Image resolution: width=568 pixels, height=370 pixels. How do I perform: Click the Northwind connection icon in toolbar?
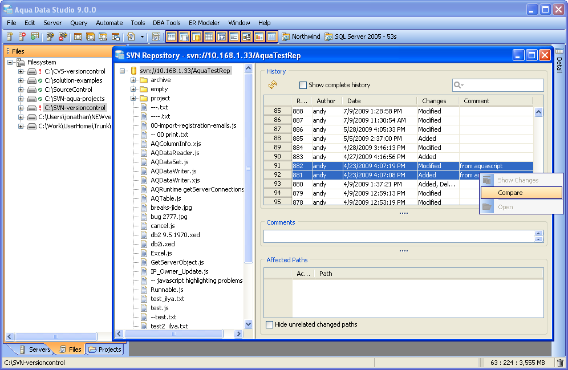[286, 37]
